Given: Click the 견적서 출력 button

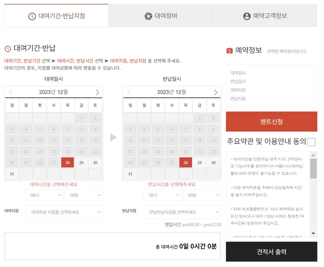Looking at the screenshot, I should (x=271, y=252).
